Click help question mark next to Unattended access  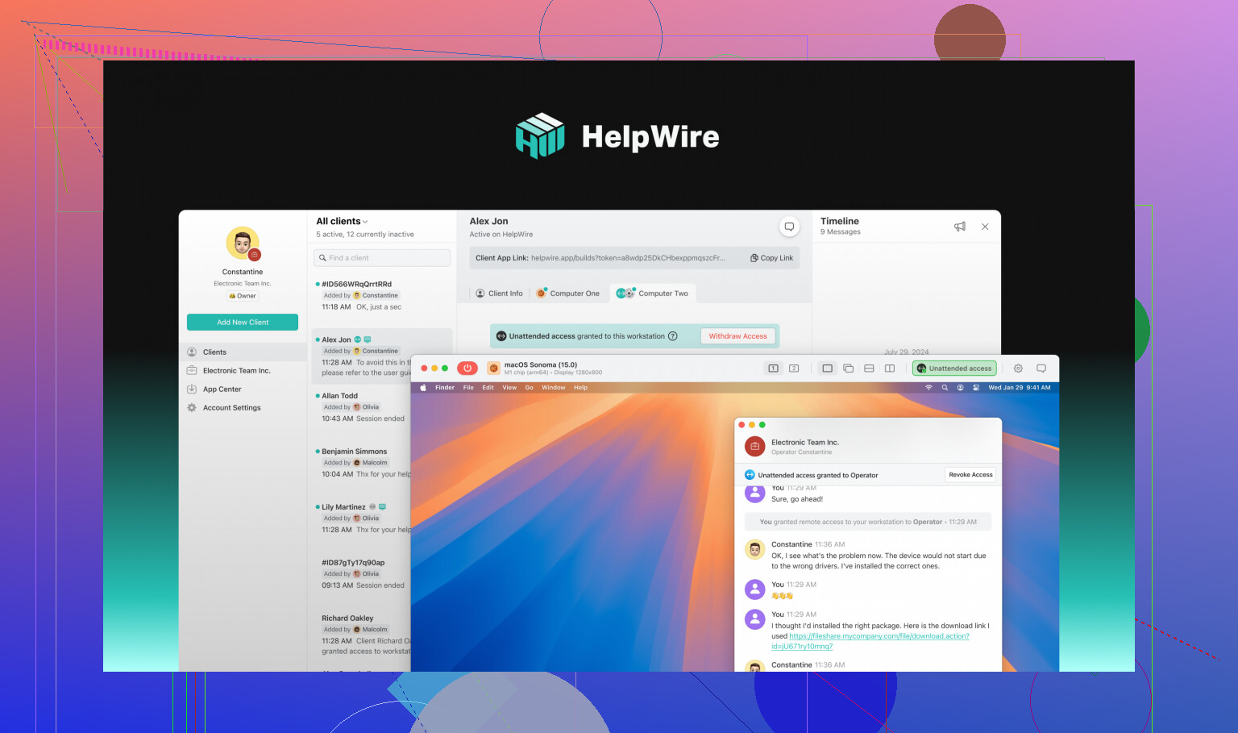673,336
